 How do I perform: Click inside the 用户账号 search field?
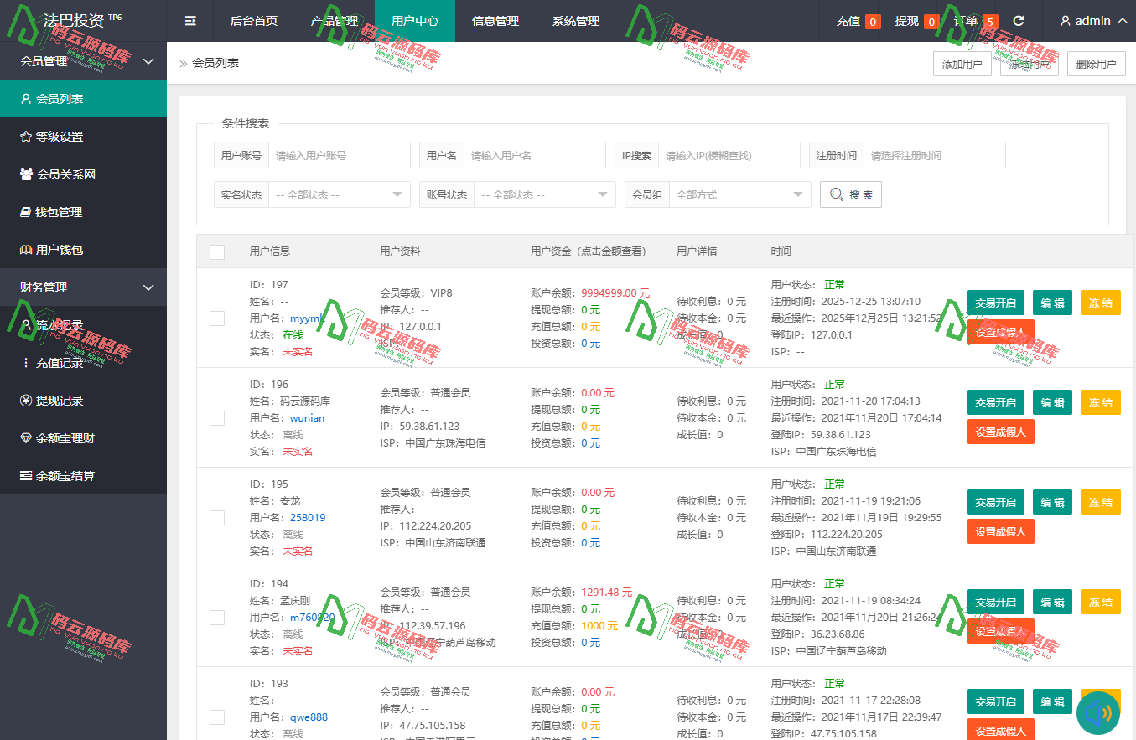[340, 154]
